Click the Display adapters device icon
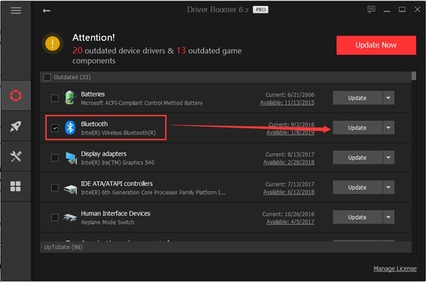426x282 pixels. pos(71,158)
